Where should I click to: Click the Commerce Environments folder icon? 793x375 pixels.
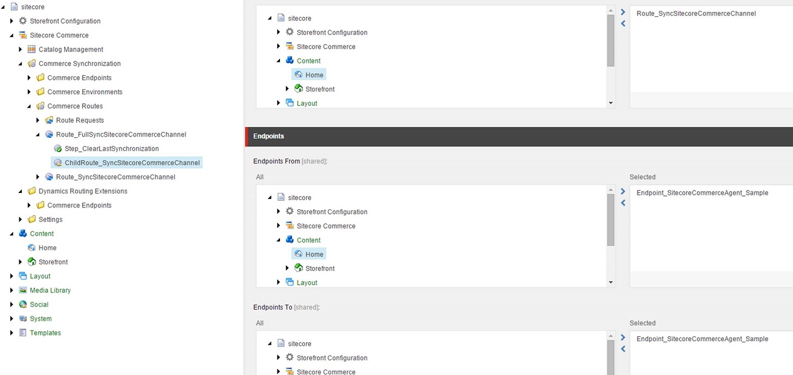pos(41,92)
